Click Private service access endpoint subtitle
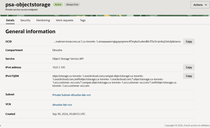Image resolution: width=210 pixels, height=128 pixels. coord(22,10)
